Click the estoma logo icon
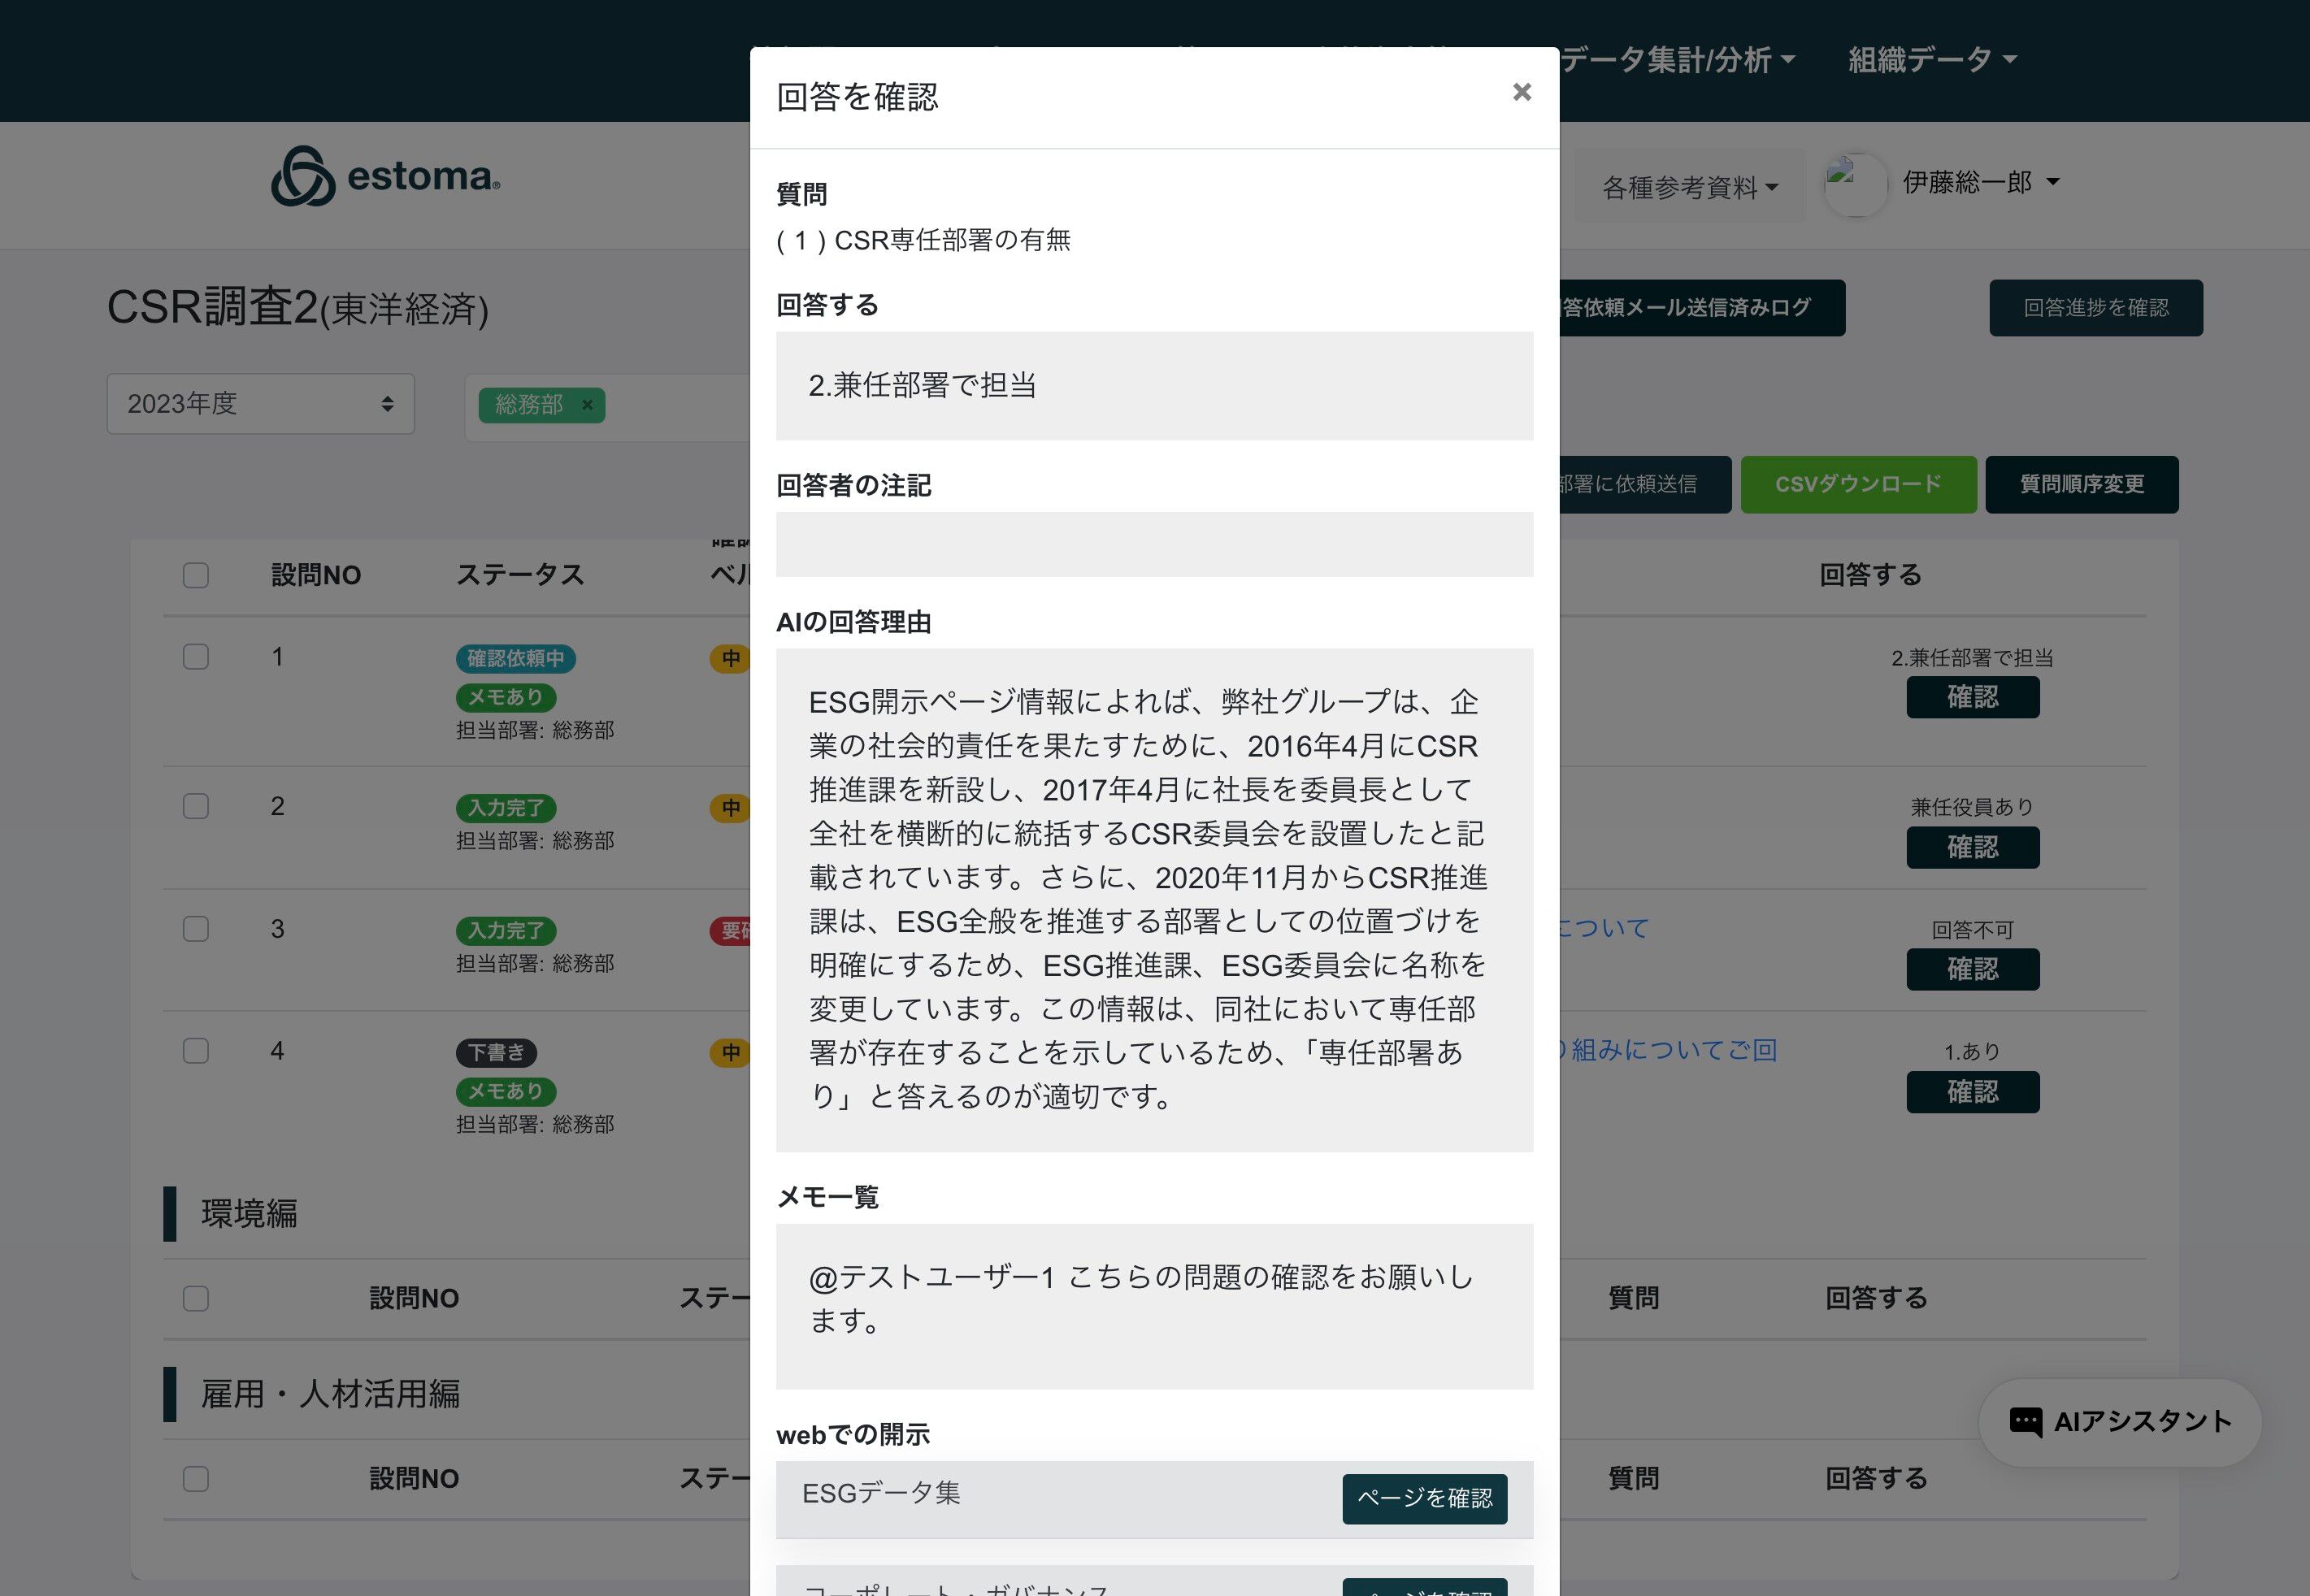Image resolution: width=2310 pixels, height=1596 pixels. coord(303,177)
